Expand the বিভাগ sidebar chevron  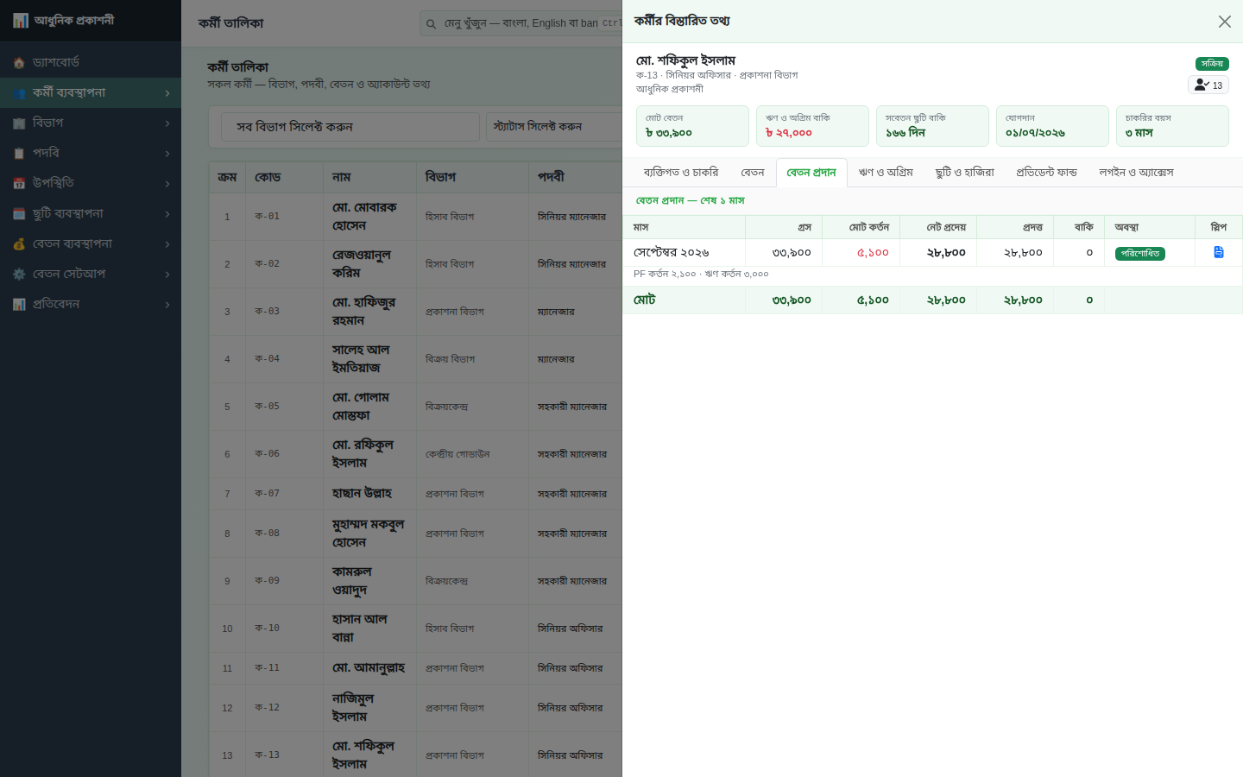tap(167, 123)
